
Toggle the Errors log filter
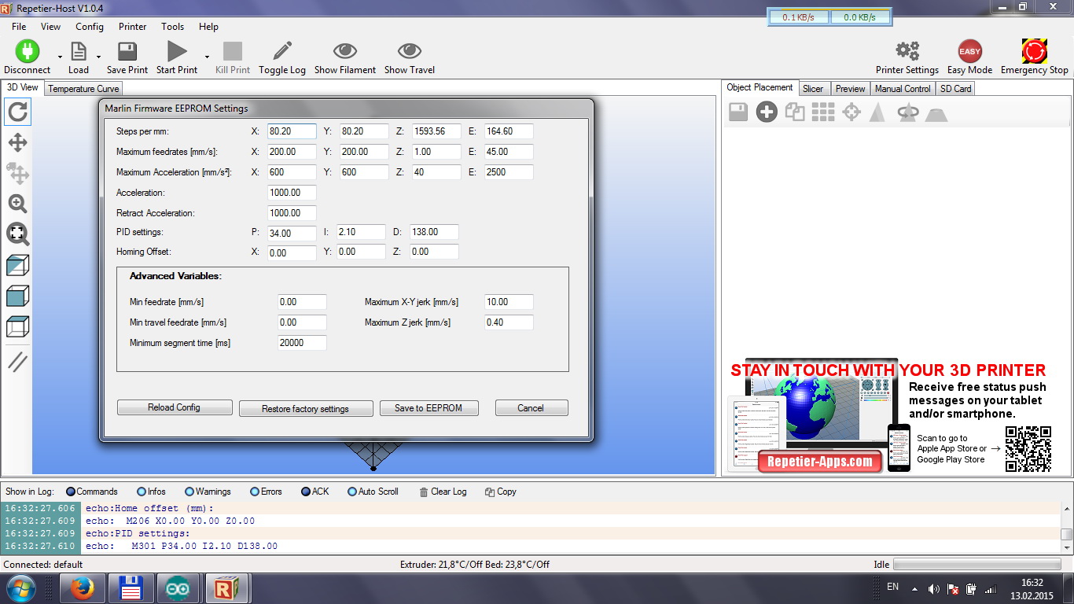tap(266, 492)
